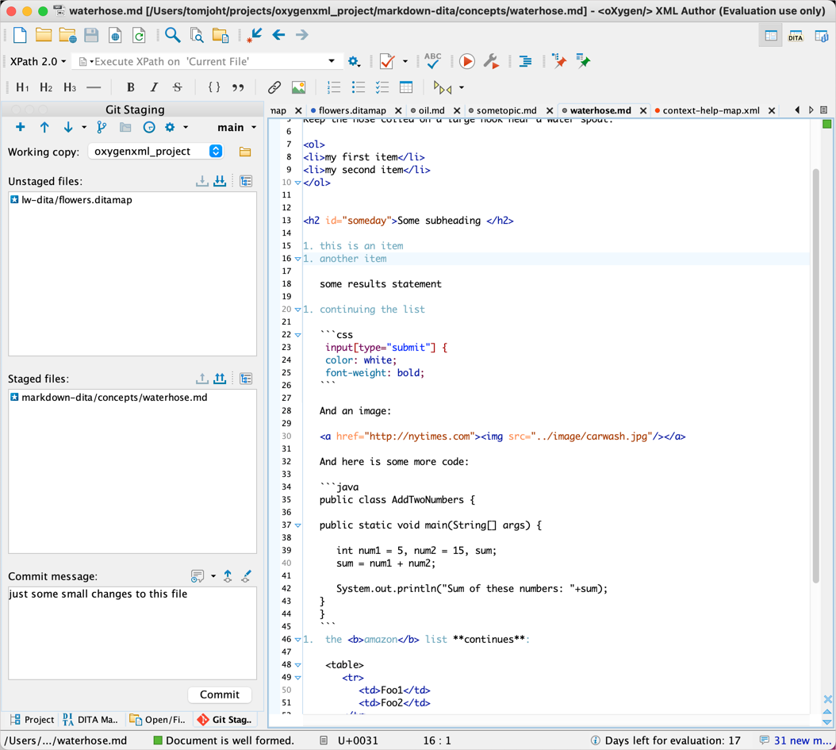Insert a heading level 1 with H1
This screenshot has width=836, height=750.
pyautogui.click(x=22, y=87)
